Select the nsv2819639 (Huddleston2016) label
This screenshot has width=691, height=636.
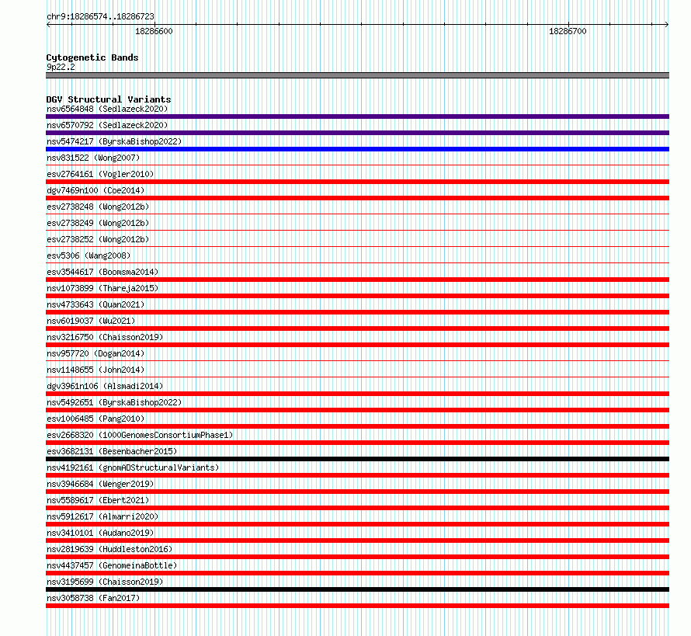coord(109,549)
